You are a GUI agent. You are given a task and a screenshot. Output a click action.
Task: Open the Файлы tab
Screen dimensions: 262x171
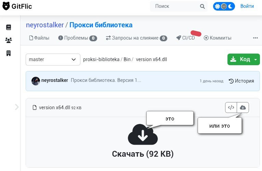pos(39,38)
